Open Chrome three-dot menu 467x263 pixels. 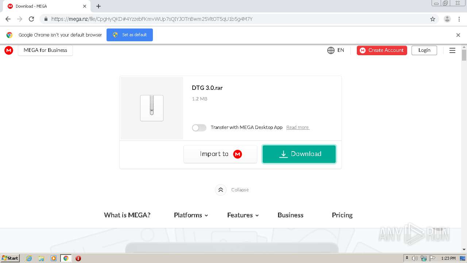(459, 19)
